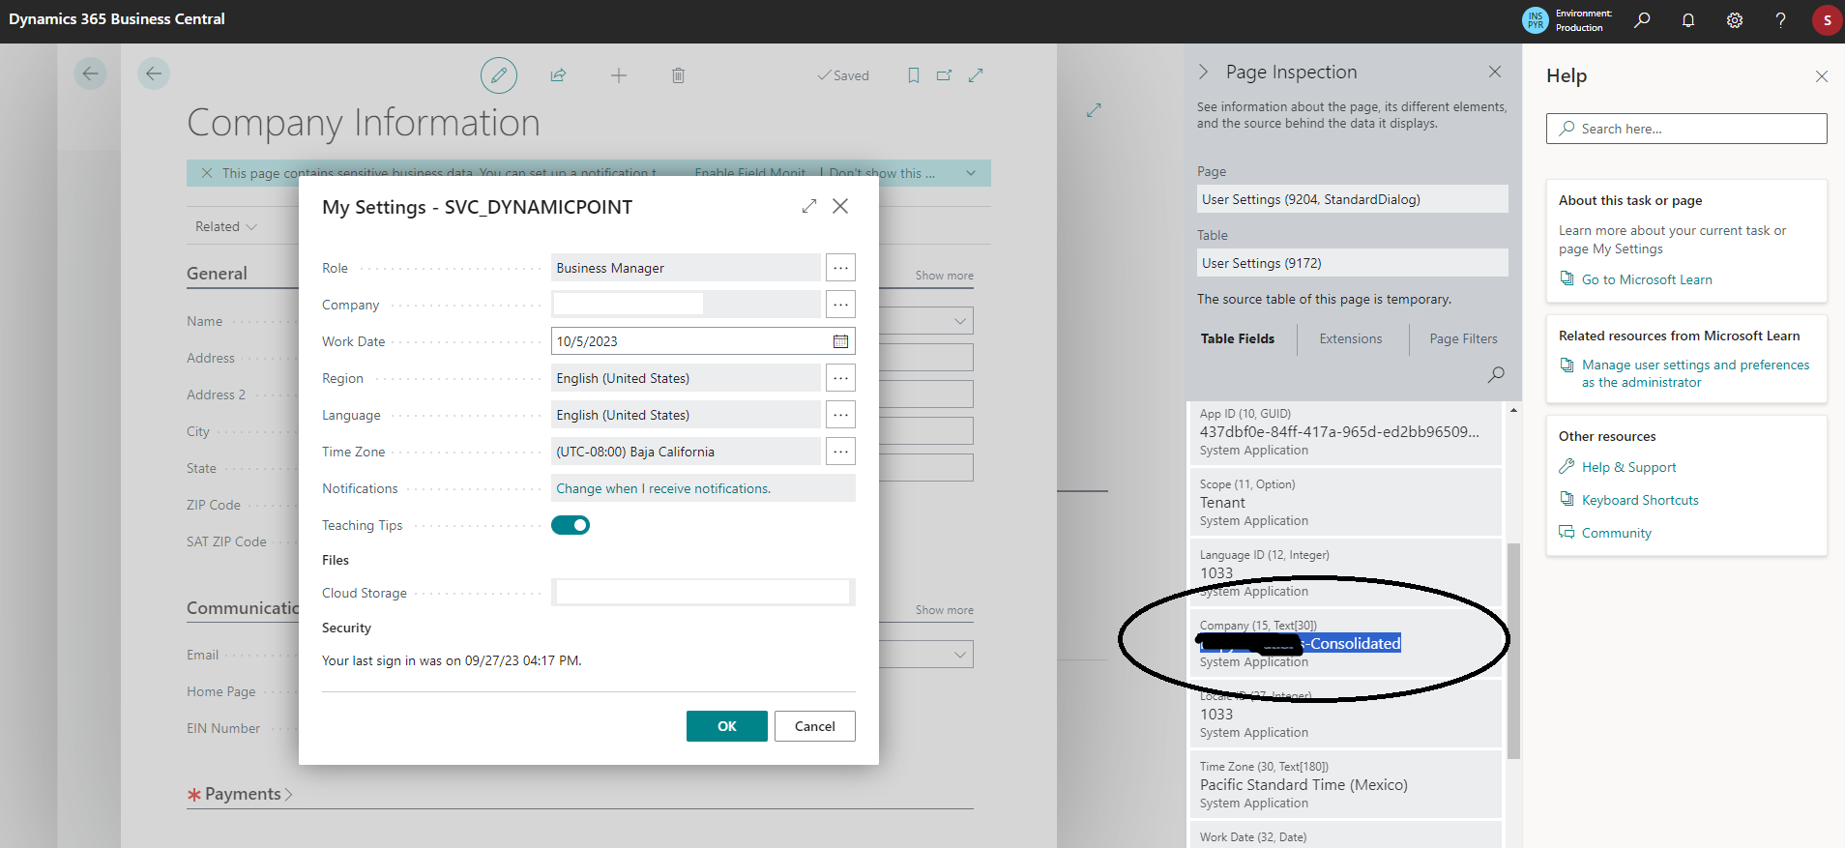Close the Help pane
1845x848 pixels.
tap(1822, 75)
